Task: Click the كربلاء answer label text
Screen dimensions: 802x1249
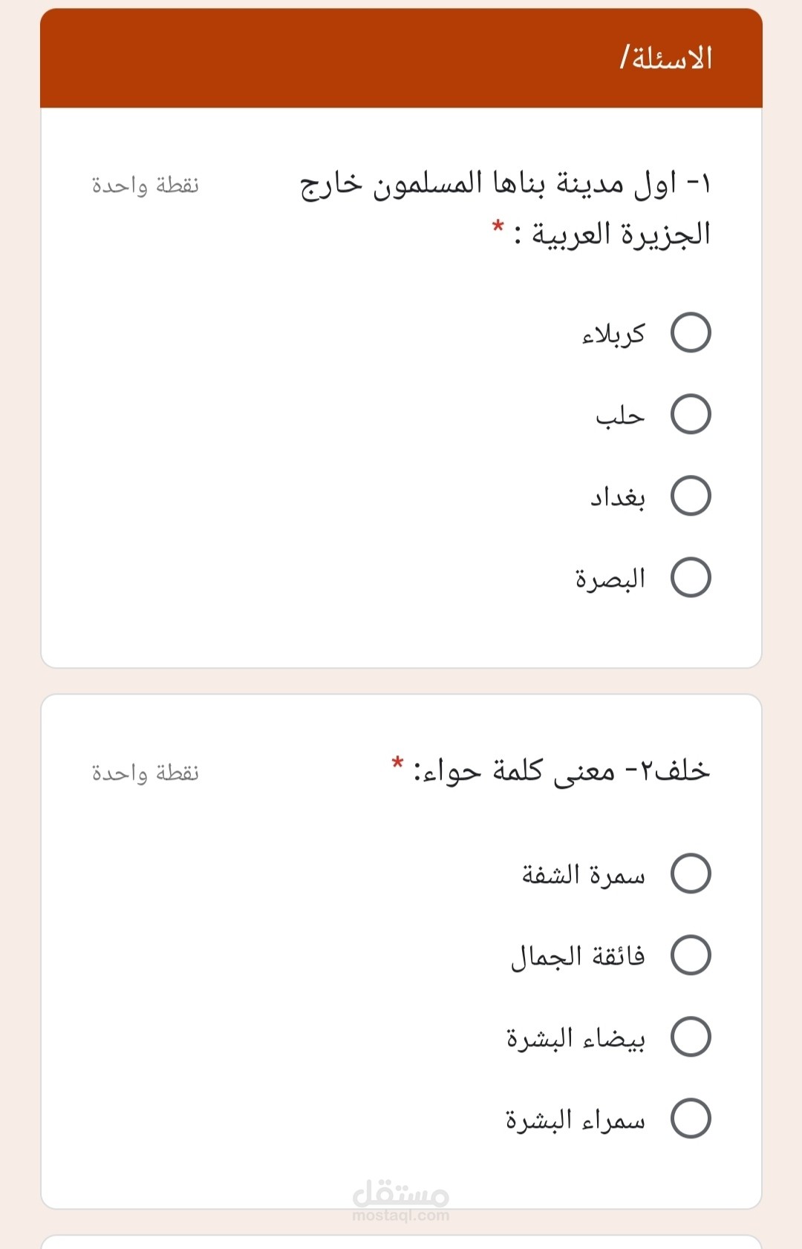Action: click(613, 335)
